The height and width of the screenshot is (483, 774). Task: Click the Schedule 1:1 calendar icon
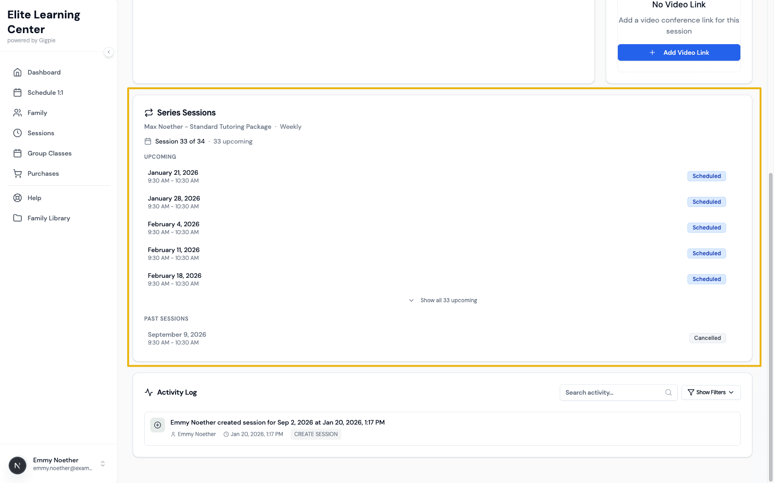point(18,92)
